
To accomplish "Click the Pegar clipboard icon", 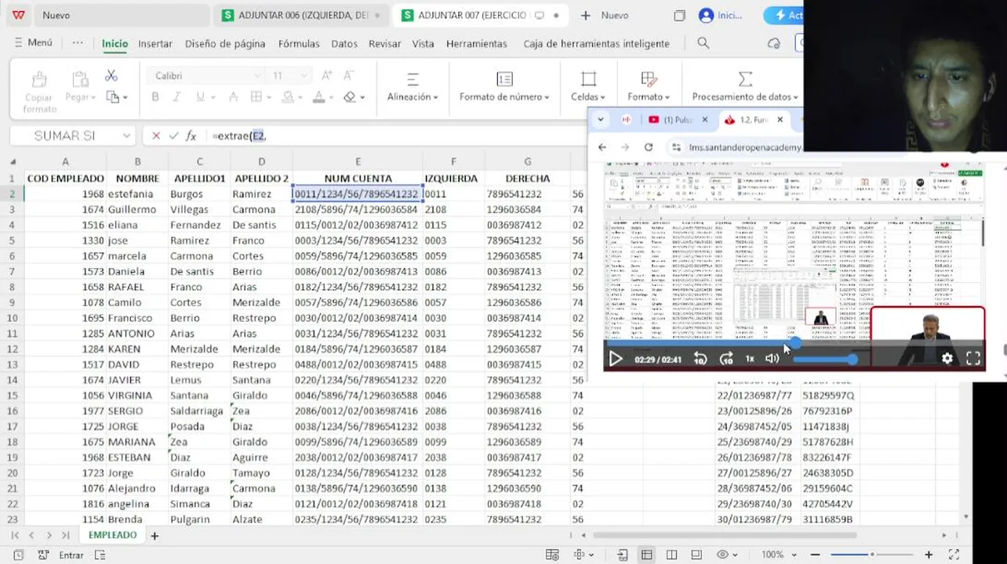I will pyautogui.click(x=80, y=79).
